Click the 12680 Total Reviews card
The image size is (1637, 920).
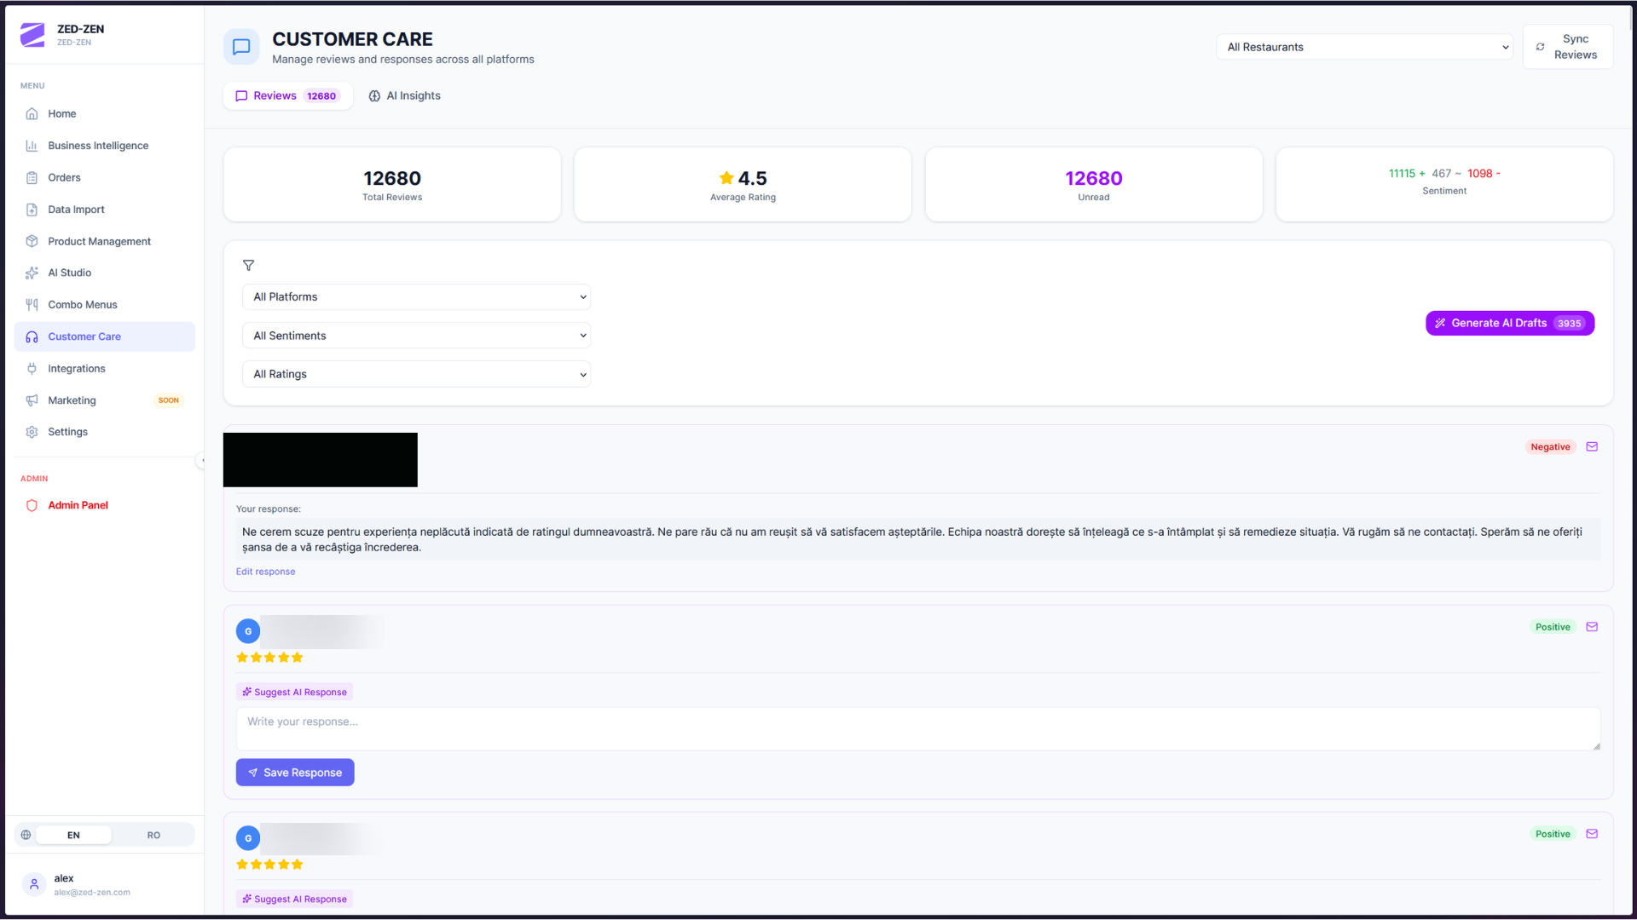[392, 185]
